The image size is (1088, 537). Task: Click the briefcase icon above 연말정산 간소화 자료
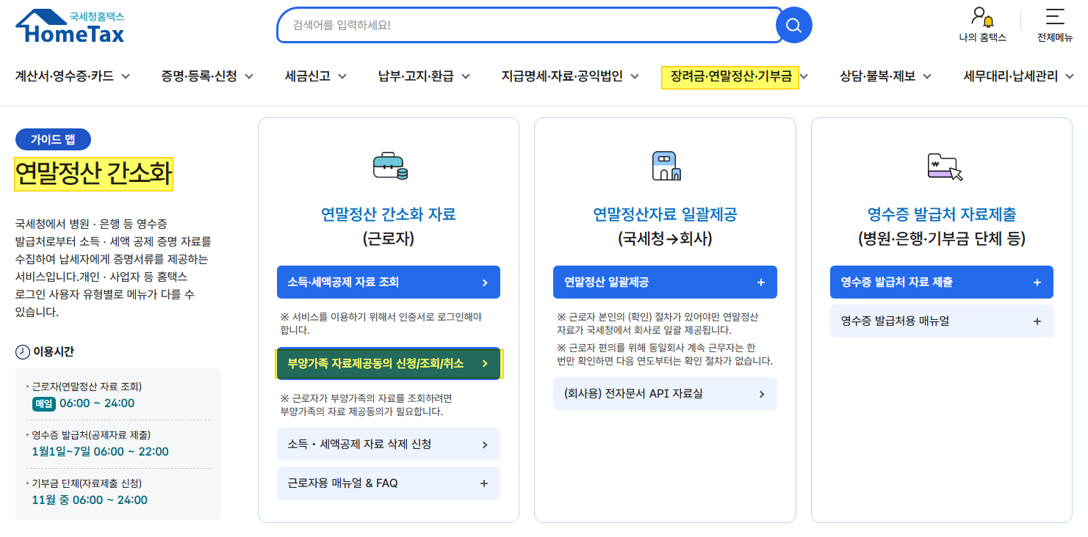click(389, 167)
